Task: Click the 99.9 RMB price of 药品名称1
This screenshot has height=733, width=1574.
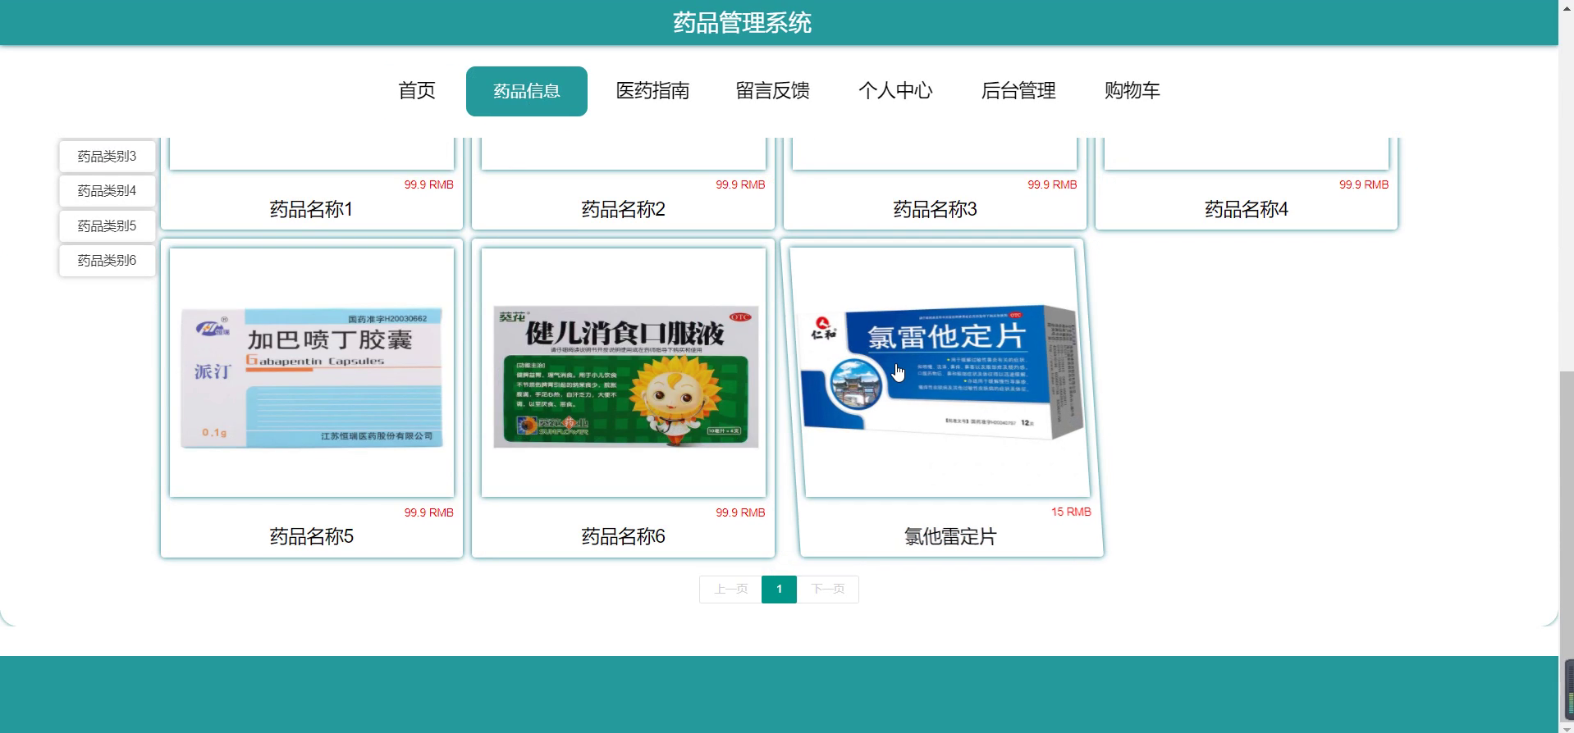Action: coord(428,184)
